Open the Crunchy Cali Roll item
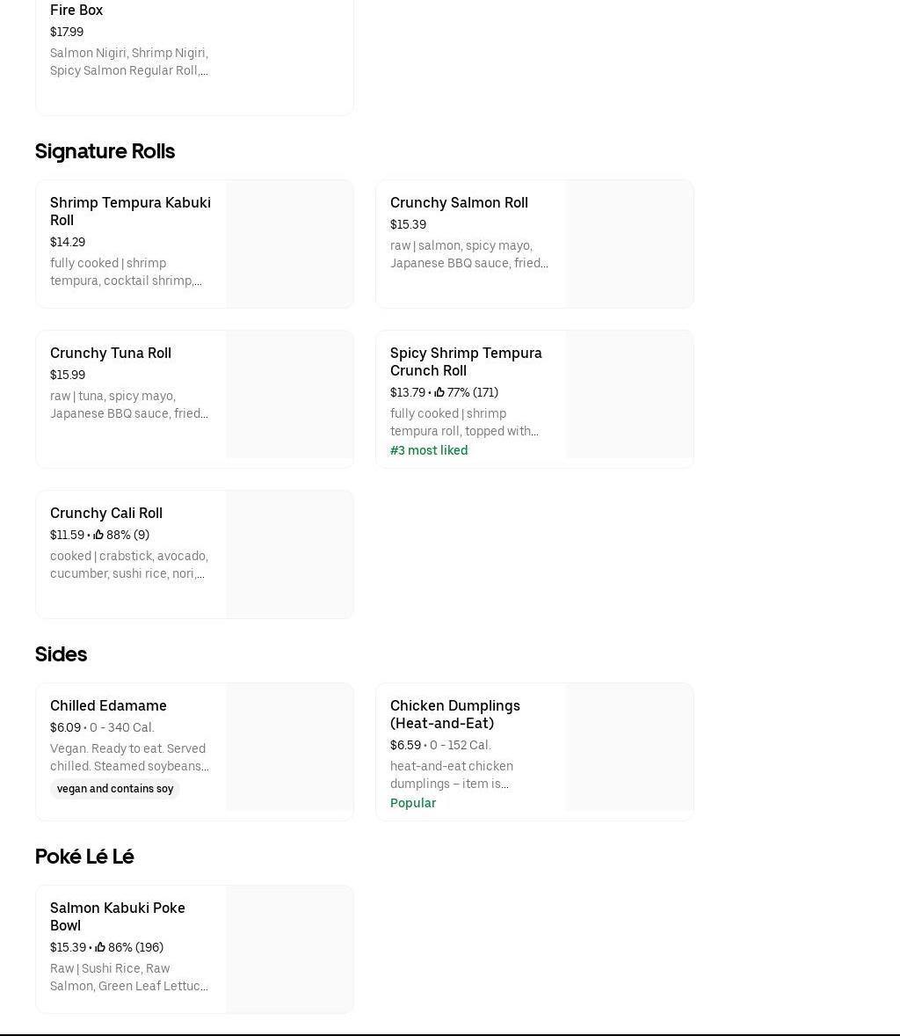The height and width of the screenshot is (1036, 900). [x=106, y=513]
